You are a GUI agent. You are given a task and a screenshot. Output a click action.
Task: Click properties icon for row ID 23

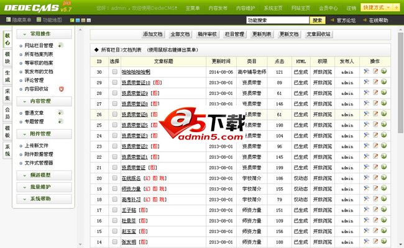pyautogui.click(x=366, y=146)
